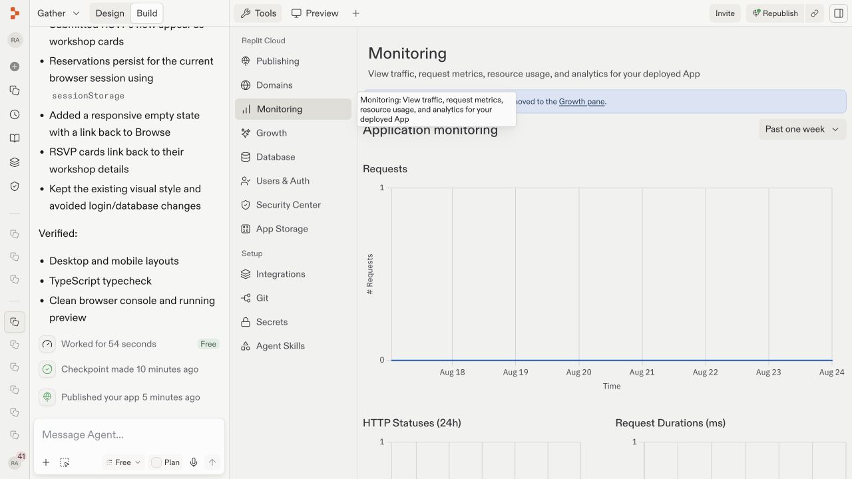Open Publishing in Replit Cloud list
This screenshot has width=852, height=479.
293,61
